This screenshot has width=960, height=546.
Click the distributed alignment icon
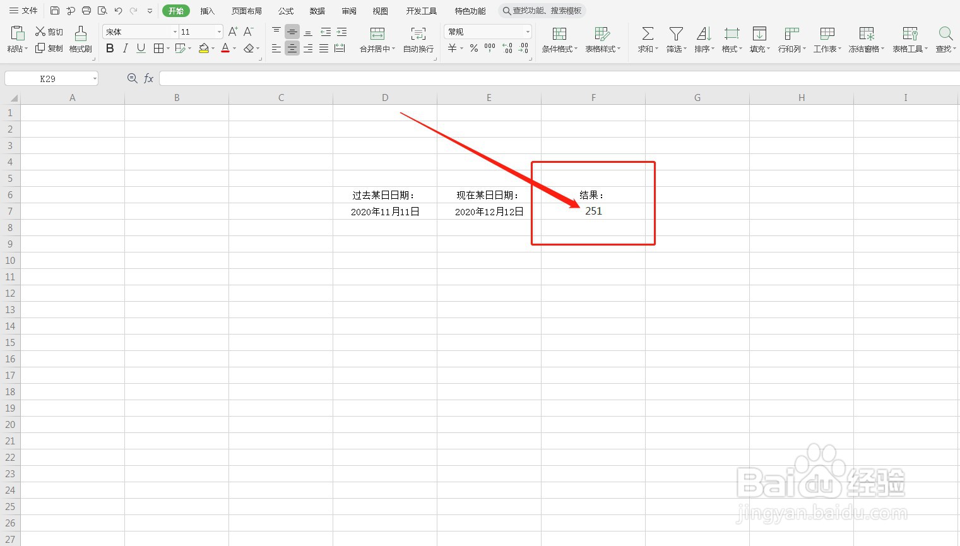340,48
